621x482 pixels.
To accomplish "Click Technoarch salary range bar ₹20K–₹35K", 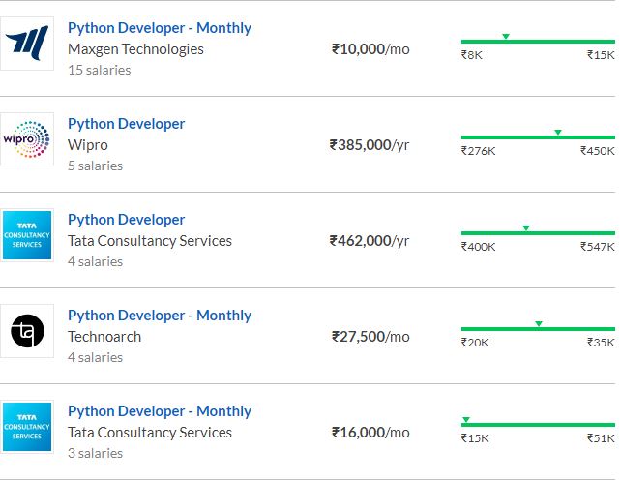I will [538, 329].
